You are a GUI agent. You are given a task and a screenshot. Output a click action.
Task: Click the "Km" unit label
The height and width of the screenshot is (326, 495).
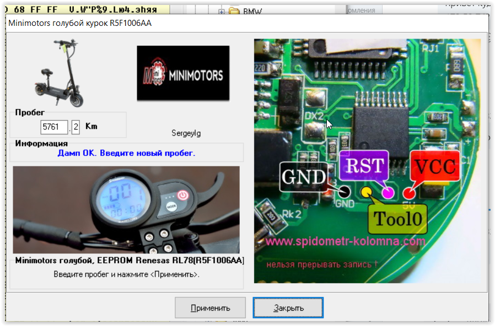point(92,127)
